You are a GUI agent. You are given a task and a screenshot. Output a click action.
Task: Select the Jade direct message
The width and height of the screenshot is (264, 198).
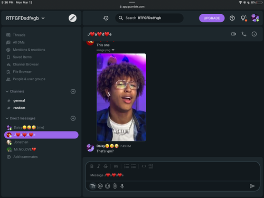pos(41,135)
